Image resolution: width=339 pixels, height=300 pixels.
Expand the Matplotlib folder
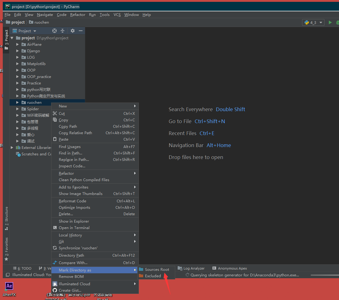point(18,64)
